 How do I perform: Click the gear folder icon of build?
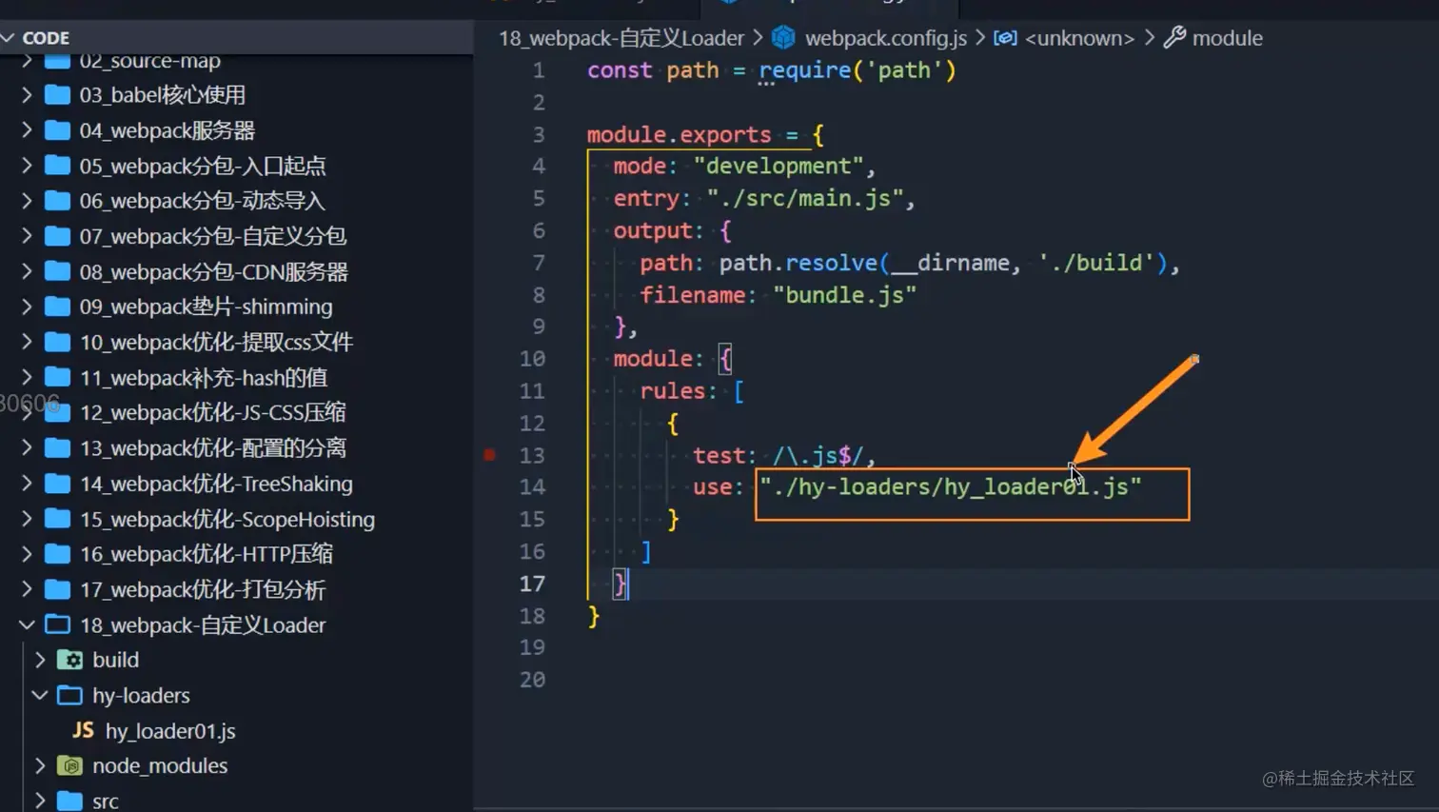pyautogui.click(x=69, y=660)
